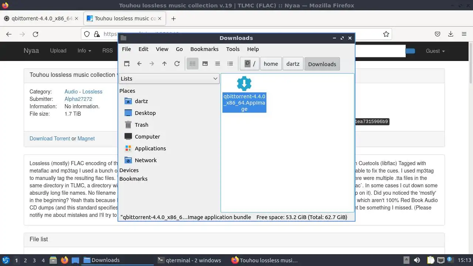Click the Nyaa search submit button
The width and height of the screenshot is (473, 266).
[x=410, y=51]
